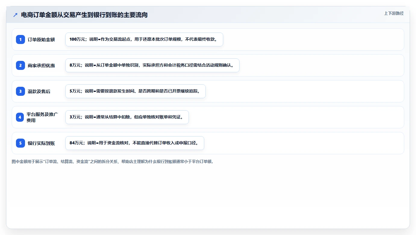Click the footnote starting with 图中金额用于展示
This screenshot has height=235, width=416.
113,162
